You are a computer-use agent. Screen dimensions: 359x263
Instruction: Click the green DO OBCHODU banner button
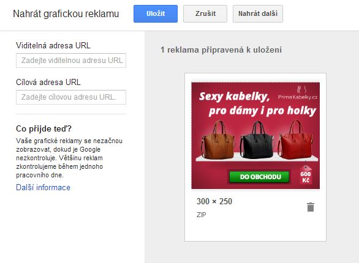coord(260,177)
